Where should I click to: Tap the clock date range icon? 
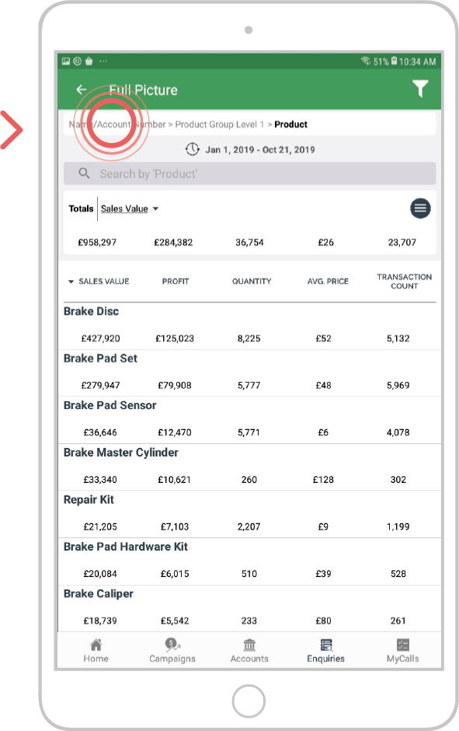193,149
